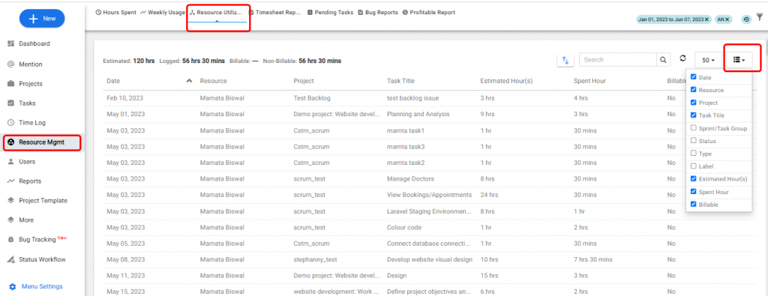Click into the Search field
768x296 pixels.
point(618,60)
